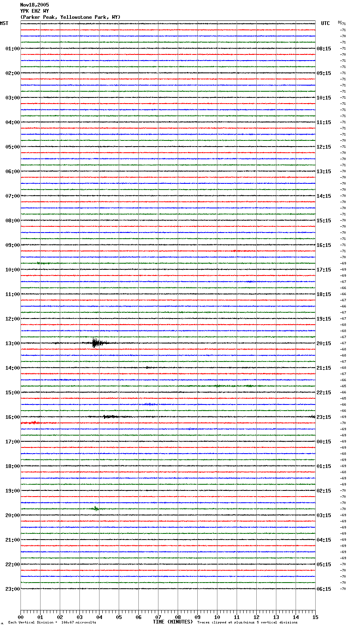
Task: Click the 04:15 UTC time label
Action: (x=324, y=540)
